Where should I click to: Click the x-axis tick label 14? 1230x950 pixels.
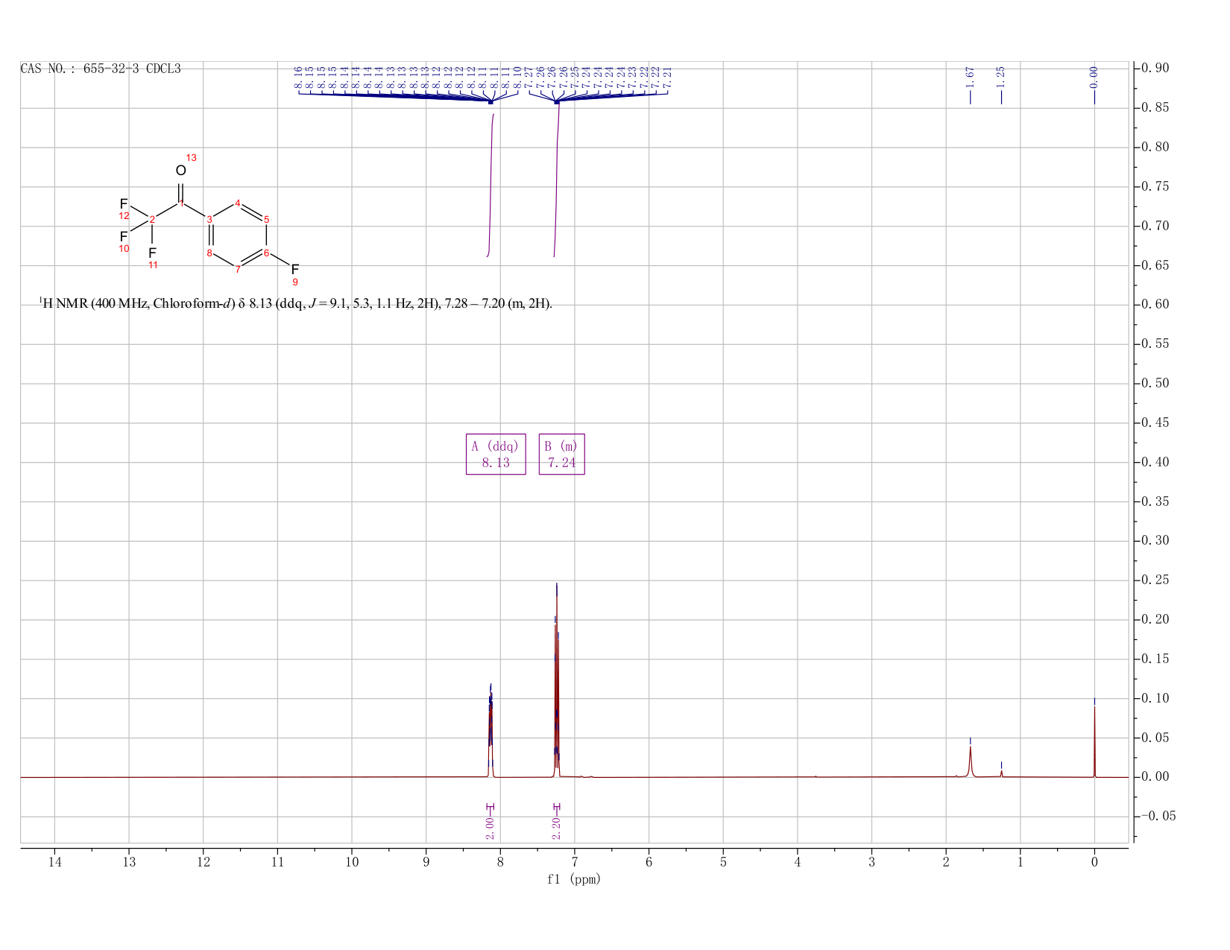tap(54, 862)
